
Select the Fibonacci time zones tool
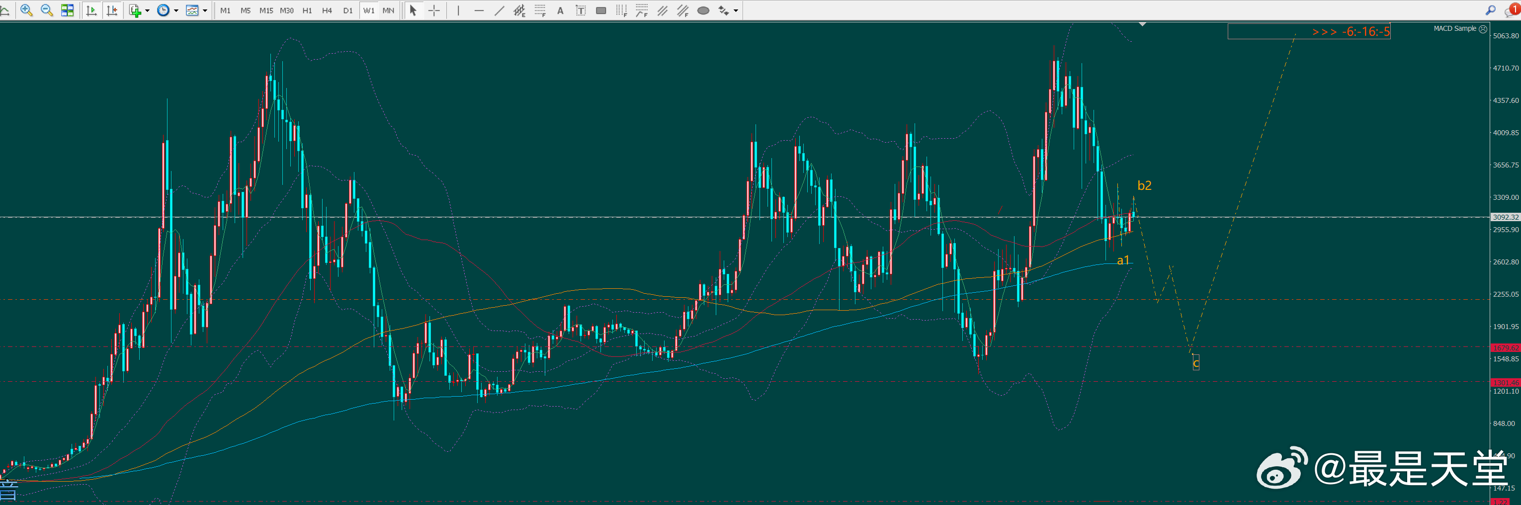point(622,10)
